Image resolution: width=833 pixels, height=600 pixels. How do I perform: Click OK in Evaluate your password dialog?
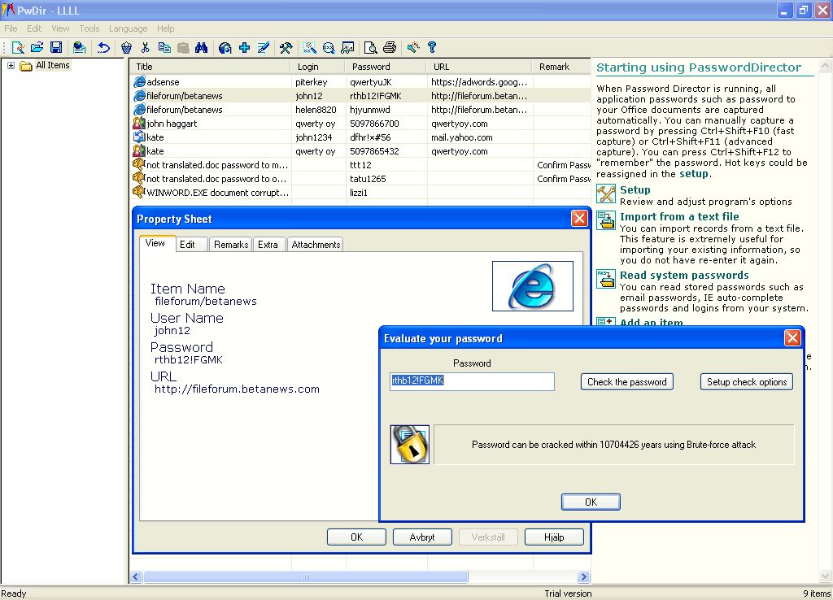591,502
